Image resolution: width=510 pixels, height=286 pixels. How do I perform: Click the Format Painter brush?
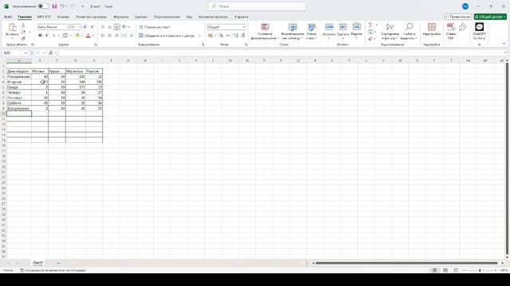tap(23, 38)
